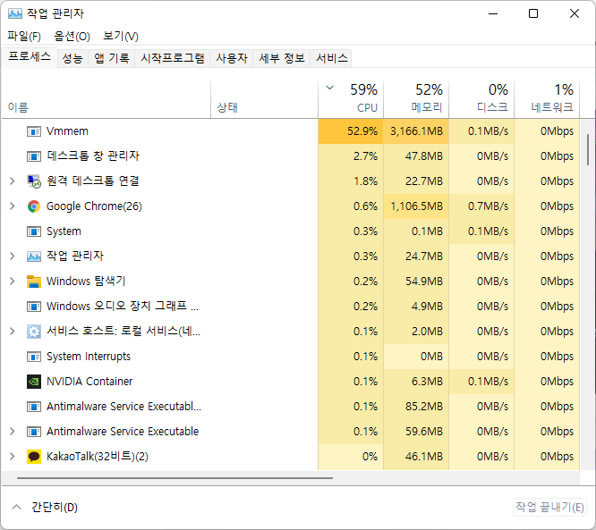Click the KakaoTalk icon
This screenshot has width=596, height=530.
pyautogui.click(x=34, y=457)
